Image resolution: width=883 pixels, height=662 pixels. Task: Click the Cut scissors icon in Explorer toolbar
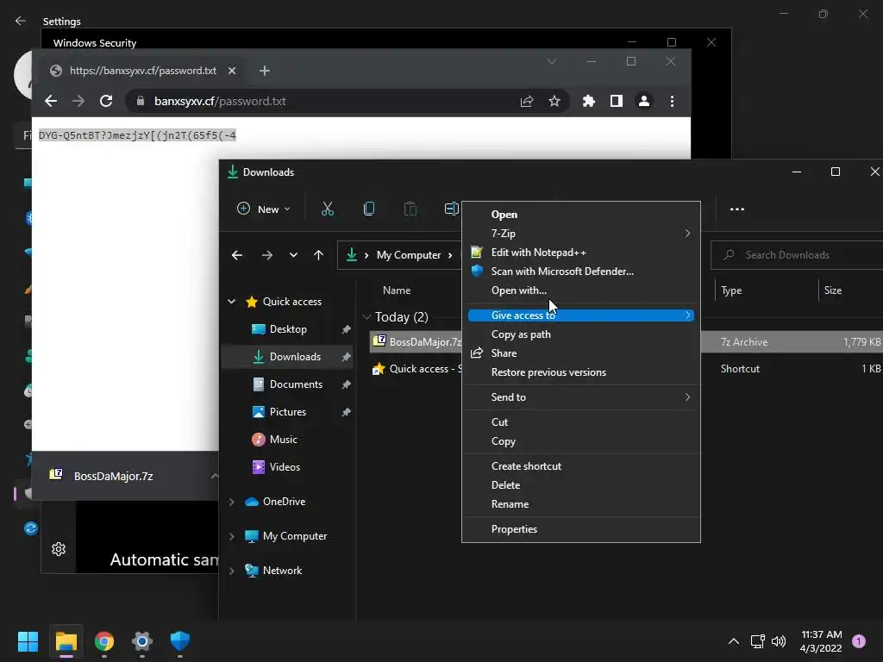pyautogui.click(x=327, y=209)
